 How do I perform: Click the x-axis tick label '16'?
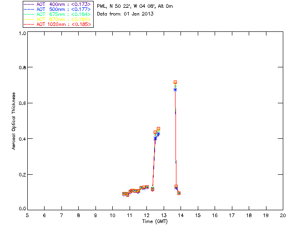(x=215, y=215)
